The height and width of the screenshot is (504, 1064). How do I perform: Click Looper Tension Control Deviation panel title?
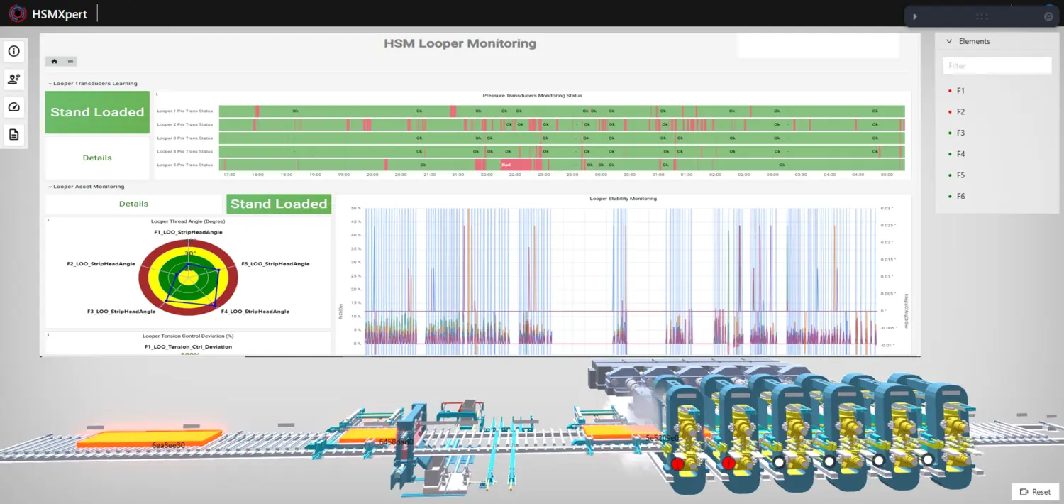point(188,336)
